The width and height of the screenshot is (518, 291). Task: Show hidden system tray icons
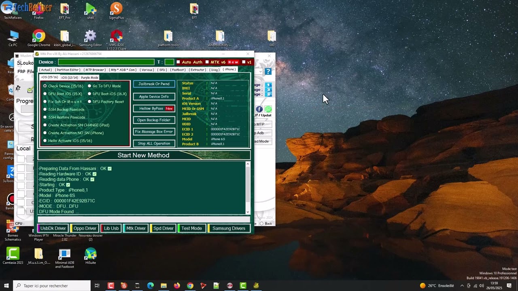point(462,286)
